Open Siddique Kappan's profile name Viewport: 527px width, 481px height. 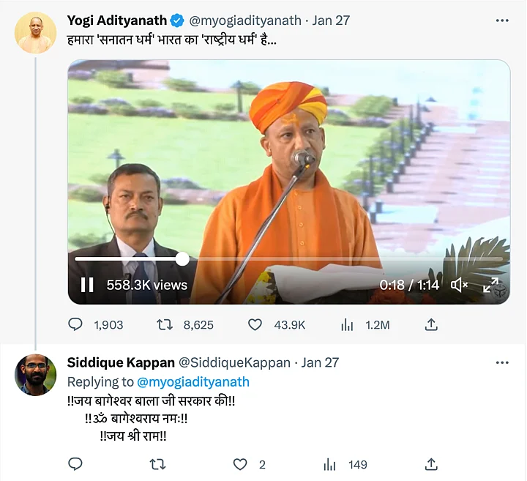point(121,362)
